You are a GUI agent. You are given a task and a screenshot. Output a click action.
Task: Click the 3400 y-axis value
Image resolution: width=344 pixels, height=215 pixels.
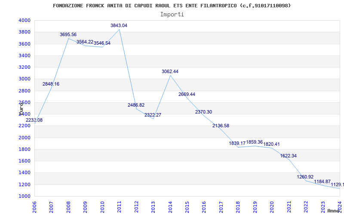[x=25, y=55]
